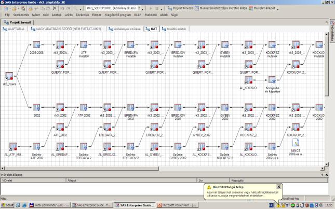Select the AL_EREDAF... data node
335x209 pixels.
point(60,147)
